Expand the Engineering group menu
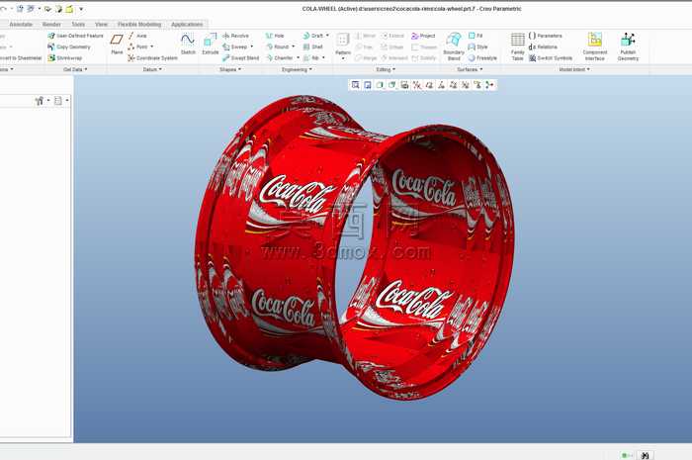 click(297, 69)
